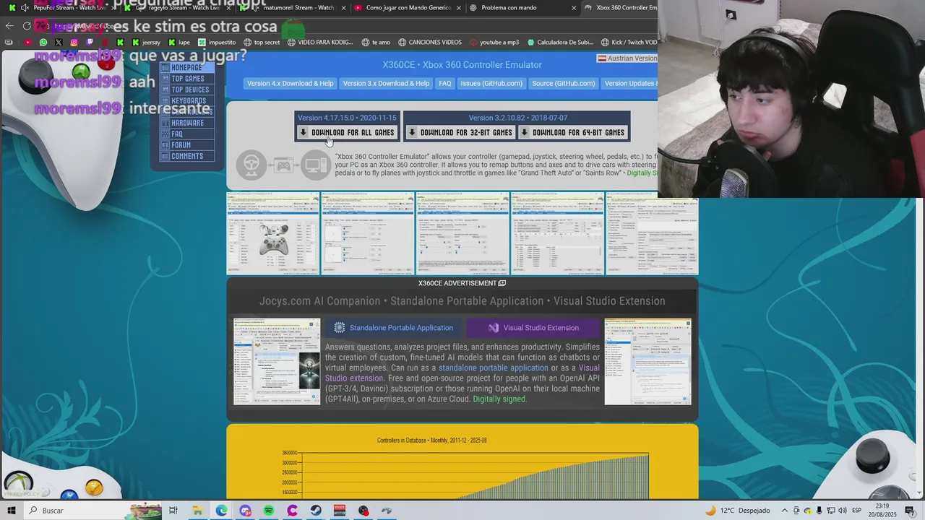The image size is (925, 520).
Task: Follow the 'standalone portable application' inline text link
Action: coord(494,368)
